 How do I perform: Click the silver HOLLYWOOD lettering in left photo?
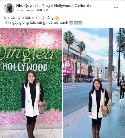(25, 67)
